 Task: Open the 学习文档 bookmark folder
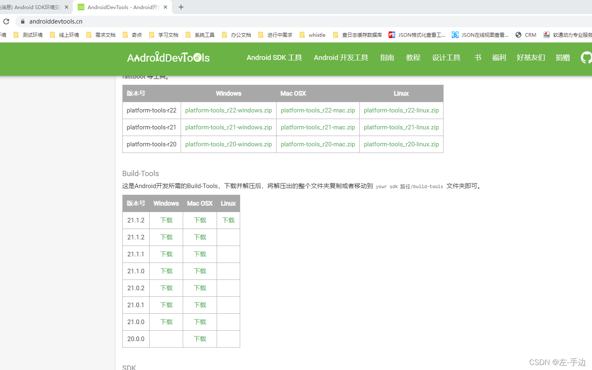(x=164, y=35)
